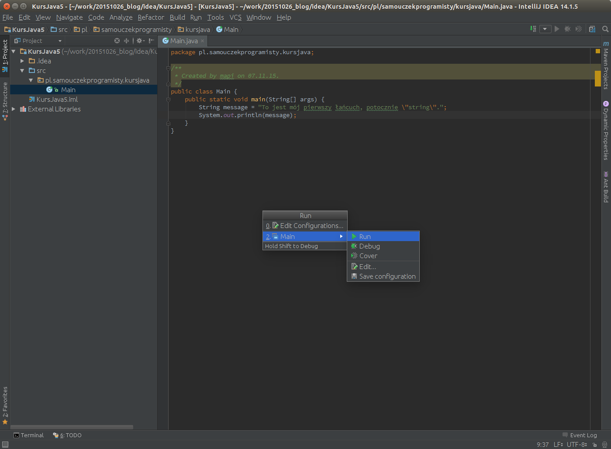
Task: Click the Search Everywhere magnifier icon
Action: [x=605, y=29]
